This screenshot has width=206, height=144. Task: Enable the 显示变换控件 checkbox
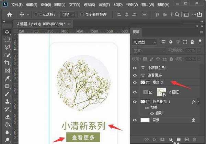(x=82, y=15)
